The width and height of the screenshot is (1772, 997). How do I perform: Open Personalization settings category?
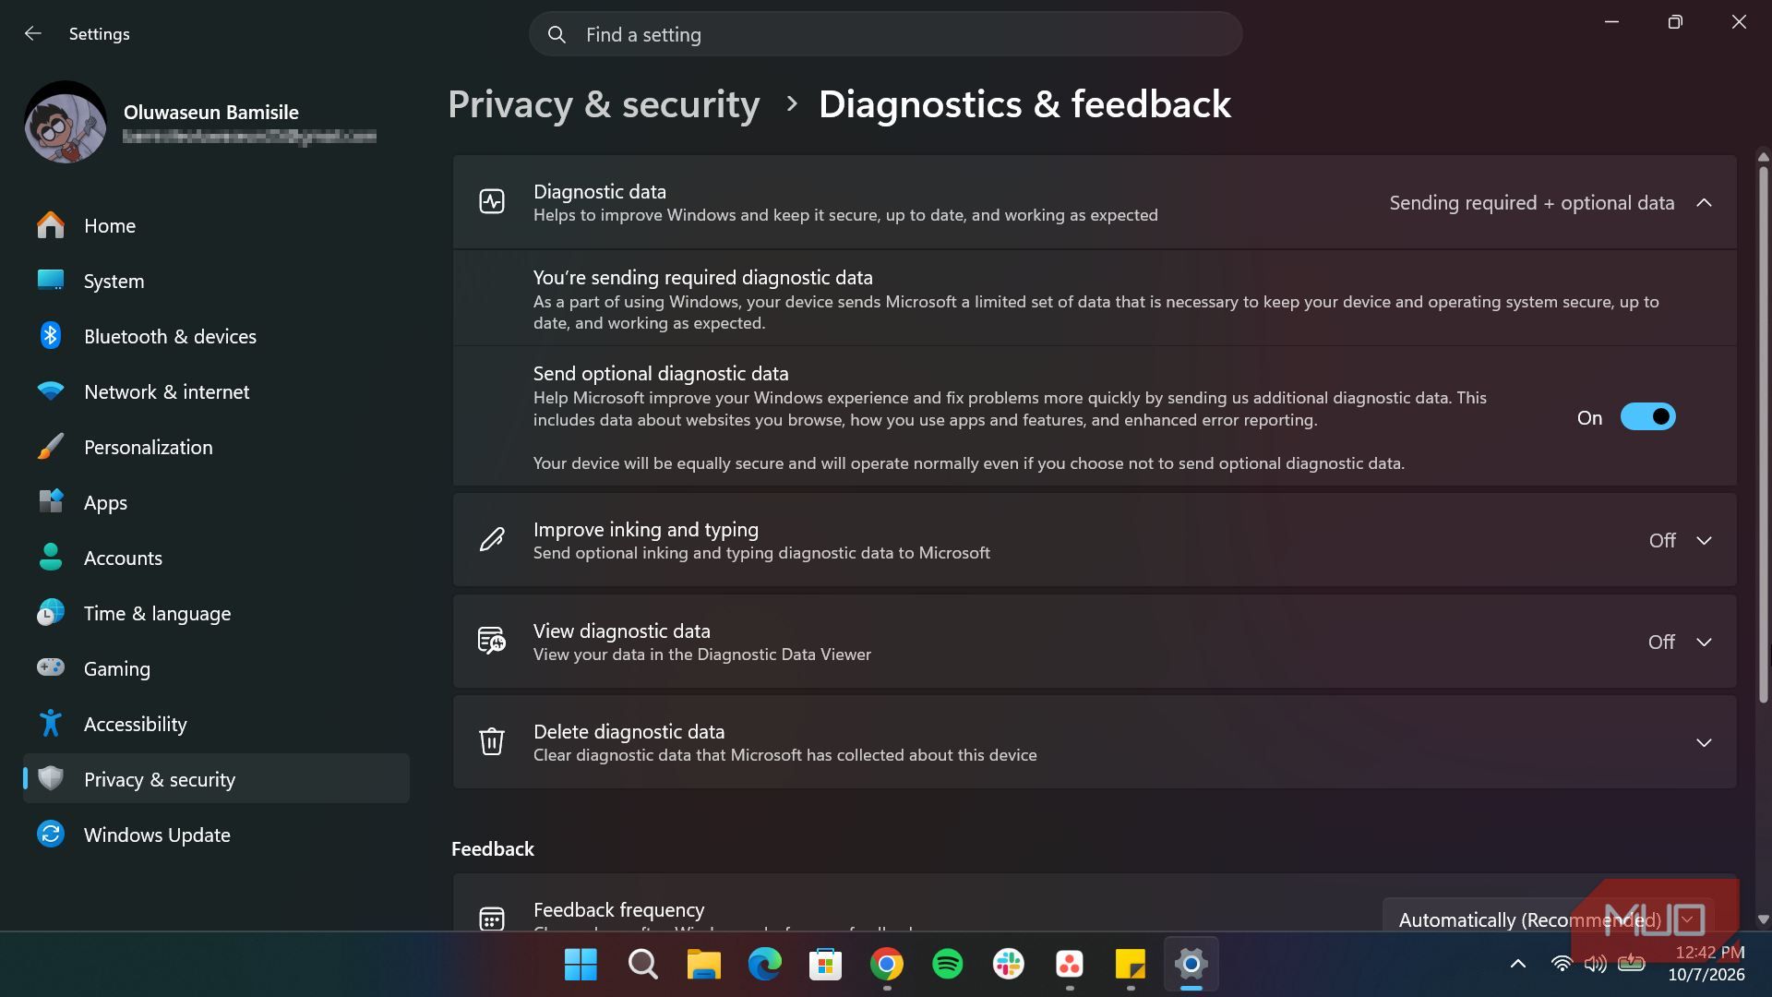pyautogui.click(x=216, y=447)
